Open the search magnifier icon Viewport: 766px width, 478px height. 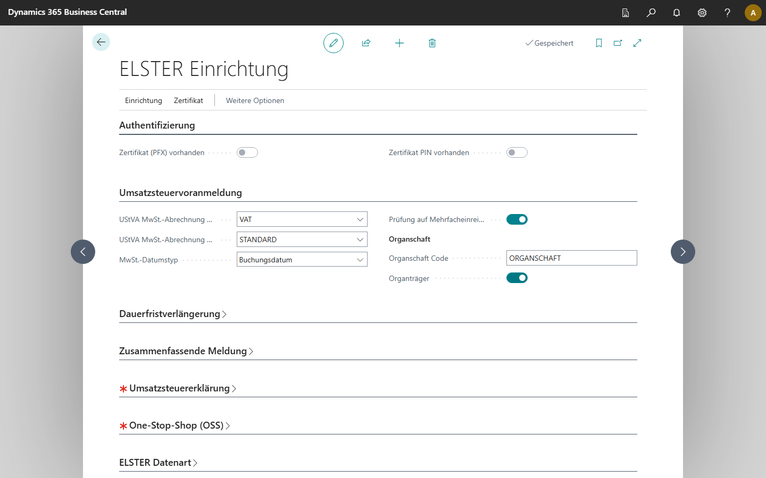pos(651,13)
